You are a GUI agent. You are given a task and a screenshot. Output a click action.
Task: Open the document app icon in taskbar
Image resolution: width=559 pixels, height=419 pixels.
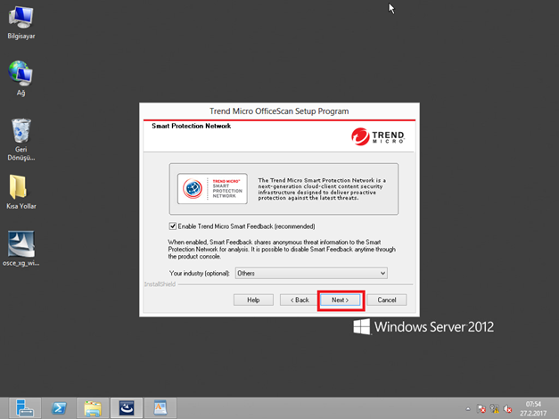(x=160, y=408)
